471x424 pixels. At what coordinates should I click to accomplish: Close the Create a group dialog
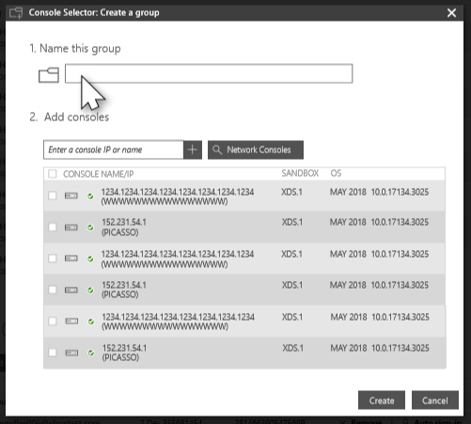click(x=451, y=13)
